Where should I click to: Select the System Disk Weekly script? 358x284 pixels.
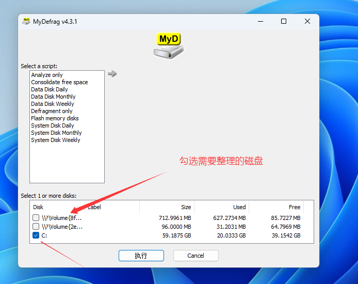pyautogui.click(x=56, y=140)
